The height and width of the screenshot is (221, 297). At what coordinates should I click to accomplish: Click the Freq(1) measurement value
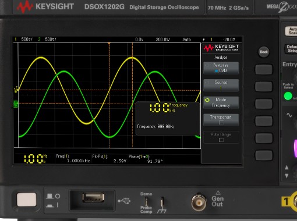[79, 161]
